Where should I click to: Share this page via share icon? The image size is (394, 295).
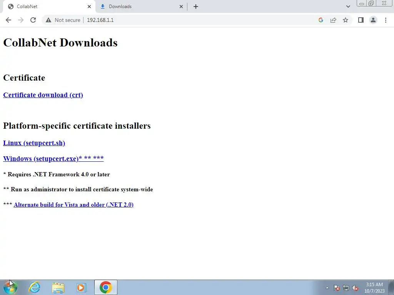pyautogui.click(x=333, y=20)
